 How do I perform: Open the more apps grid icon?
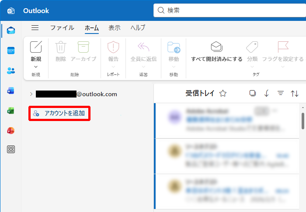tap(11, 150)
